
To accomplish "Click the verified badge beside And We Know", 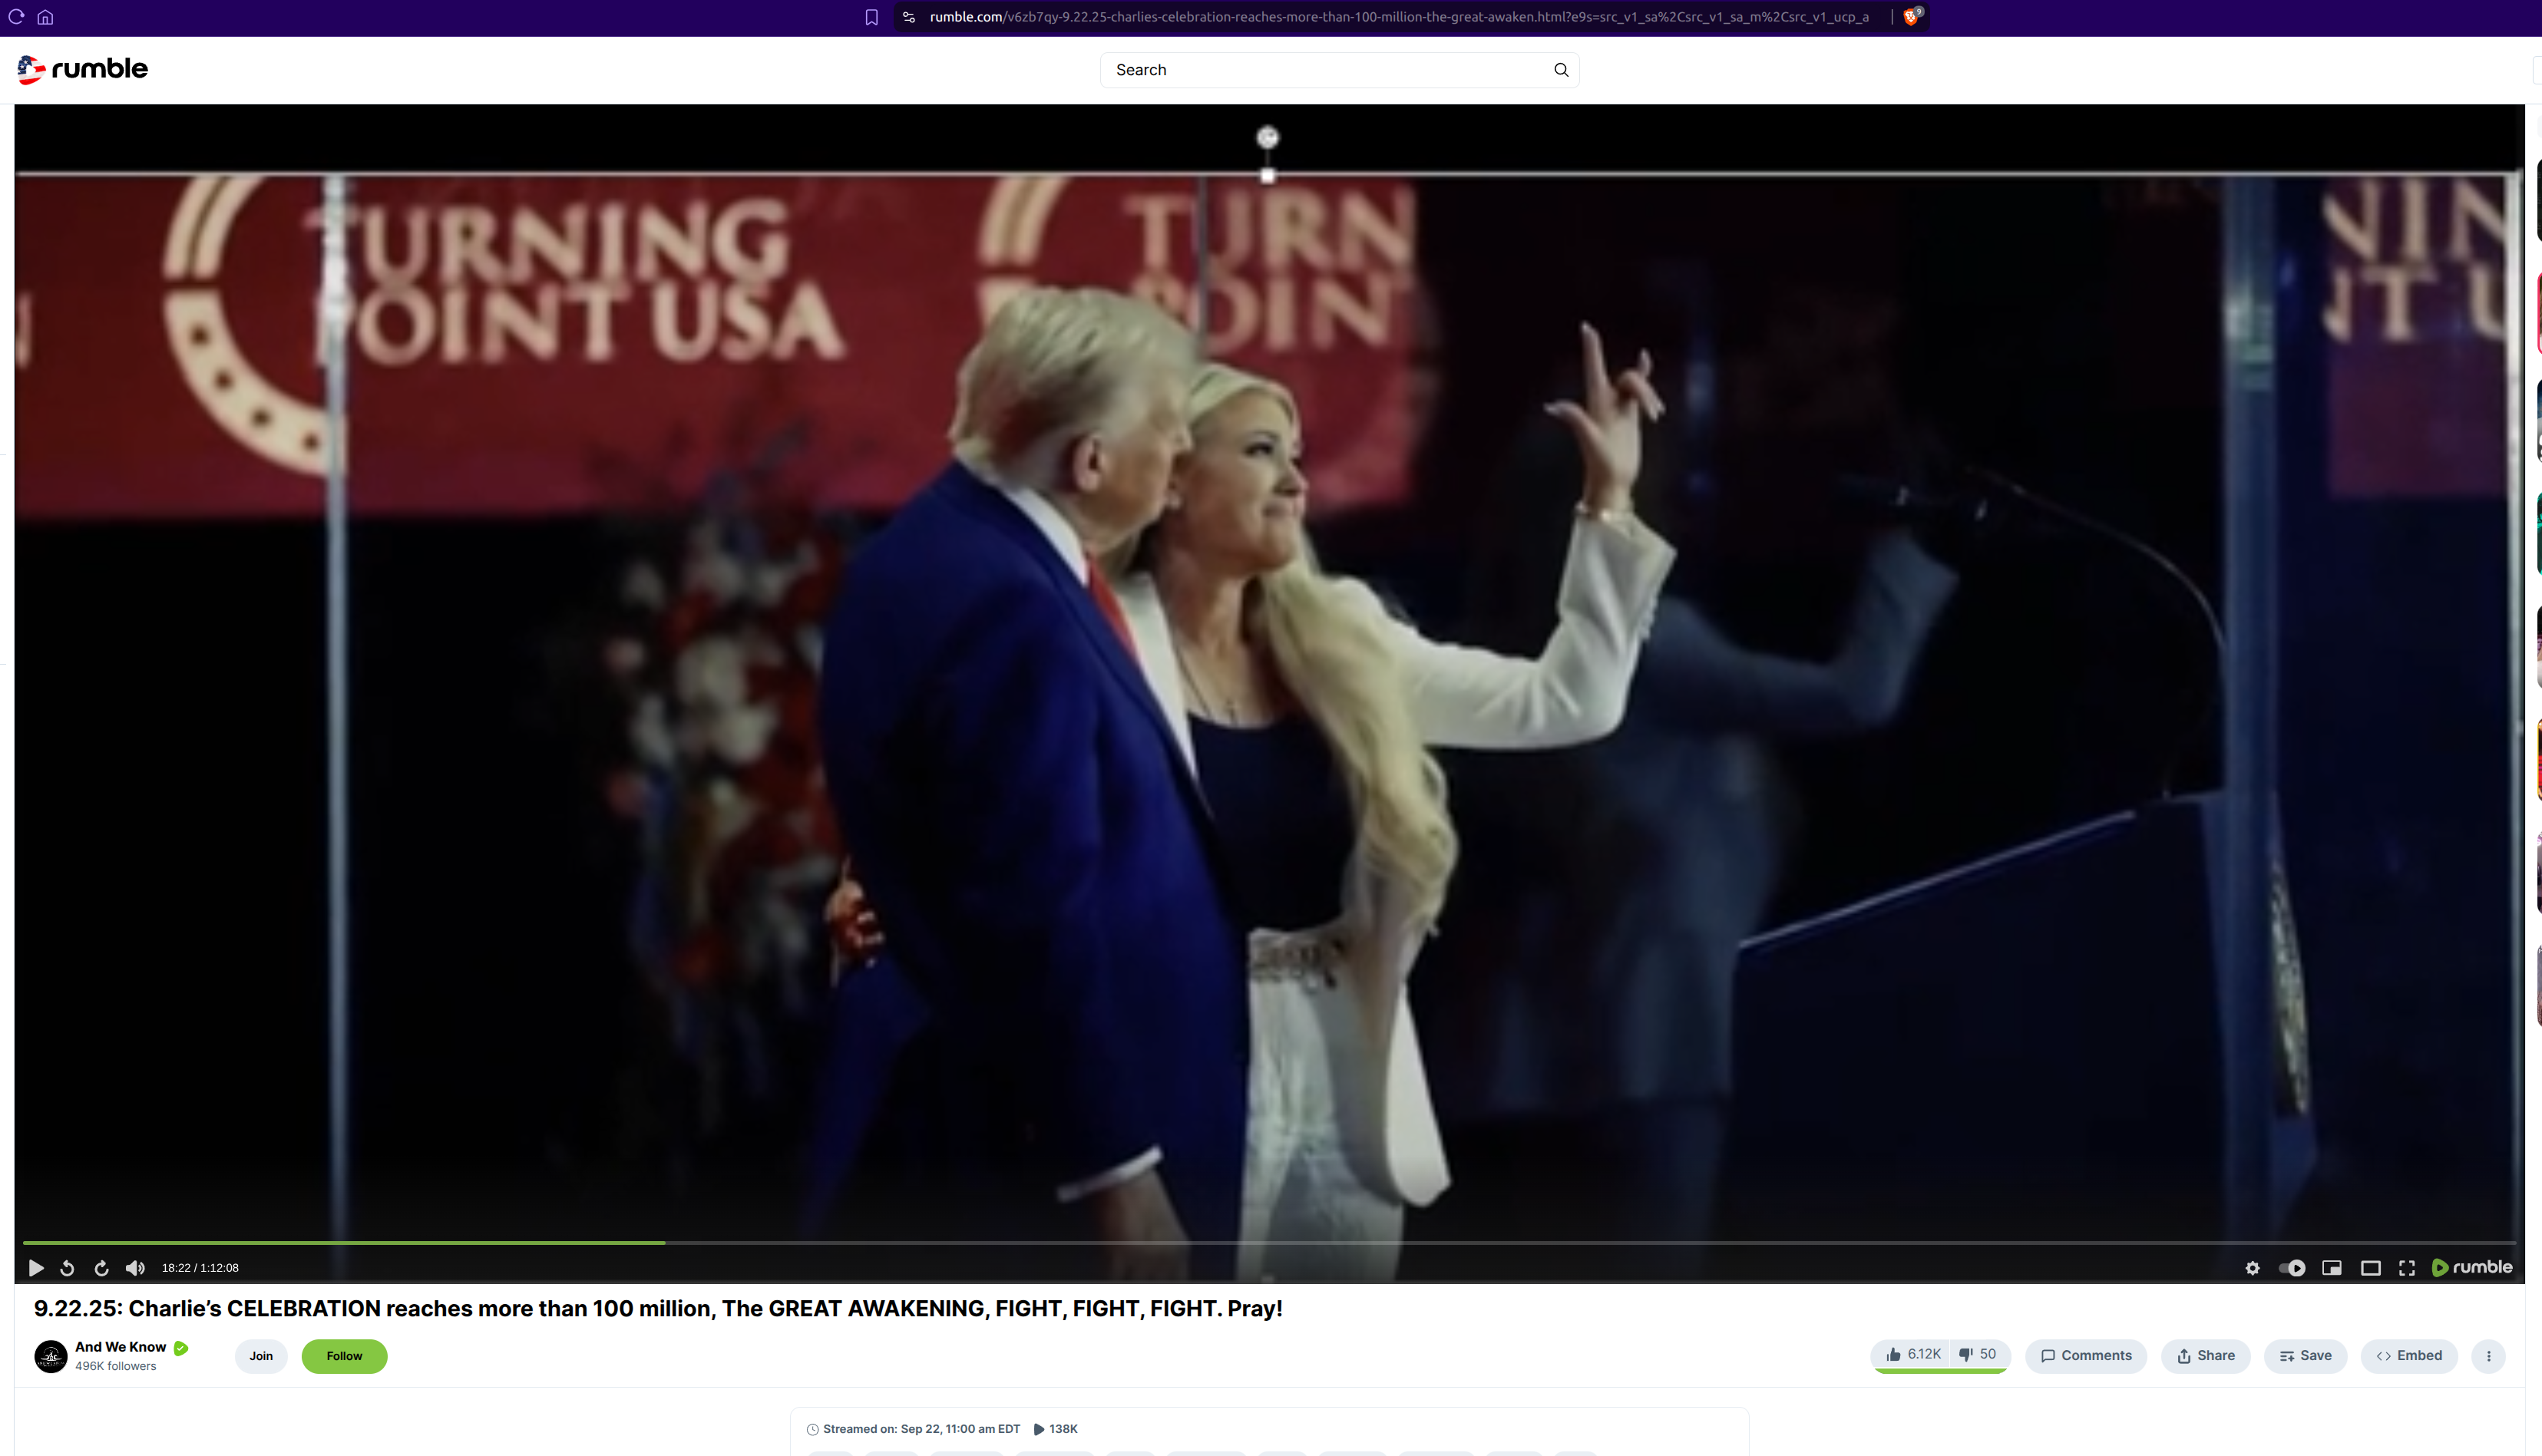I will (181, 1348).
